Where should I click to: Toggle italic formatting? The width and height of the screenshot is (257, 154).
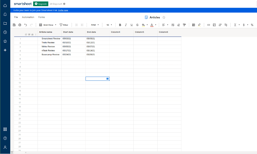pos(126,25)
